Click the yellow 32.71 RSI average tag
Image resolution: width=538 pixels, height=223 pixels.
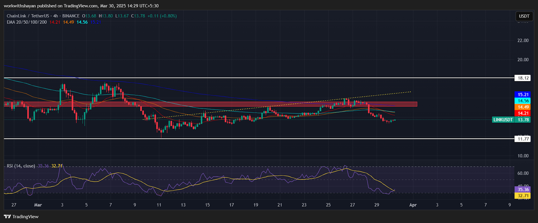(523, 196)
